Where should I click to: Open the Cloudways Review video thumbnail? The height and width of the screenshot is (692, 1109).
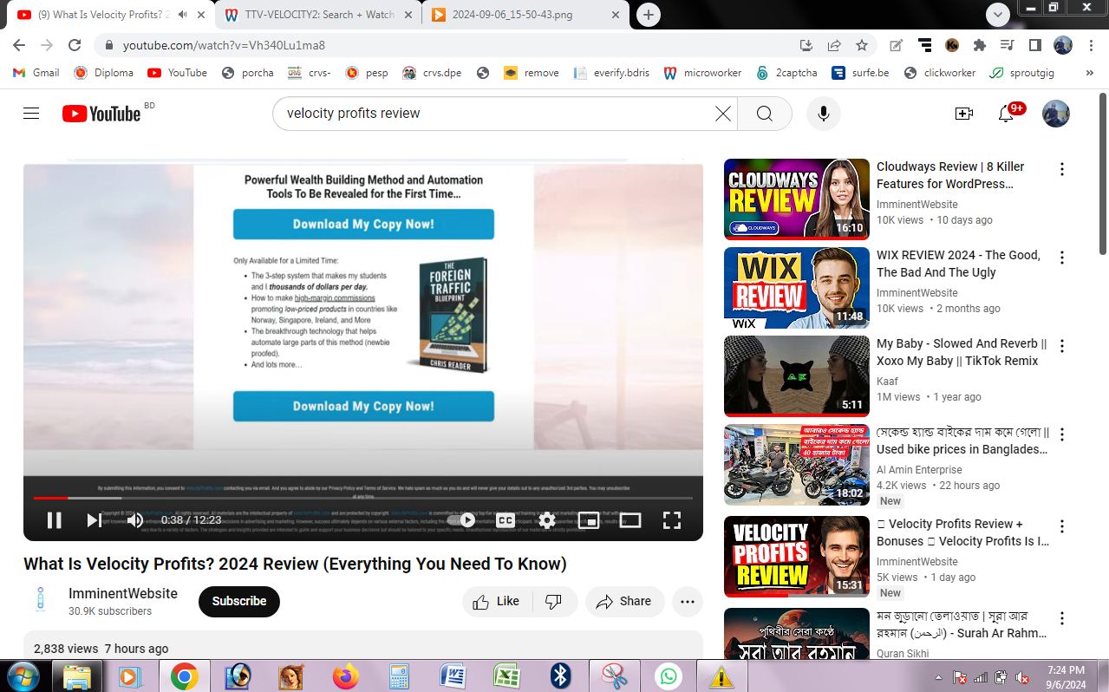coord(797,199)
